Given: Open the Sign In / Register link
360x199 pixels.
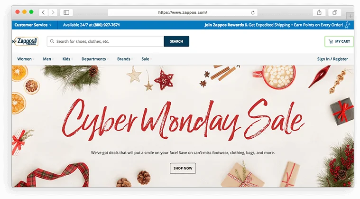Looking at the screenshot, I should point(332,59).
